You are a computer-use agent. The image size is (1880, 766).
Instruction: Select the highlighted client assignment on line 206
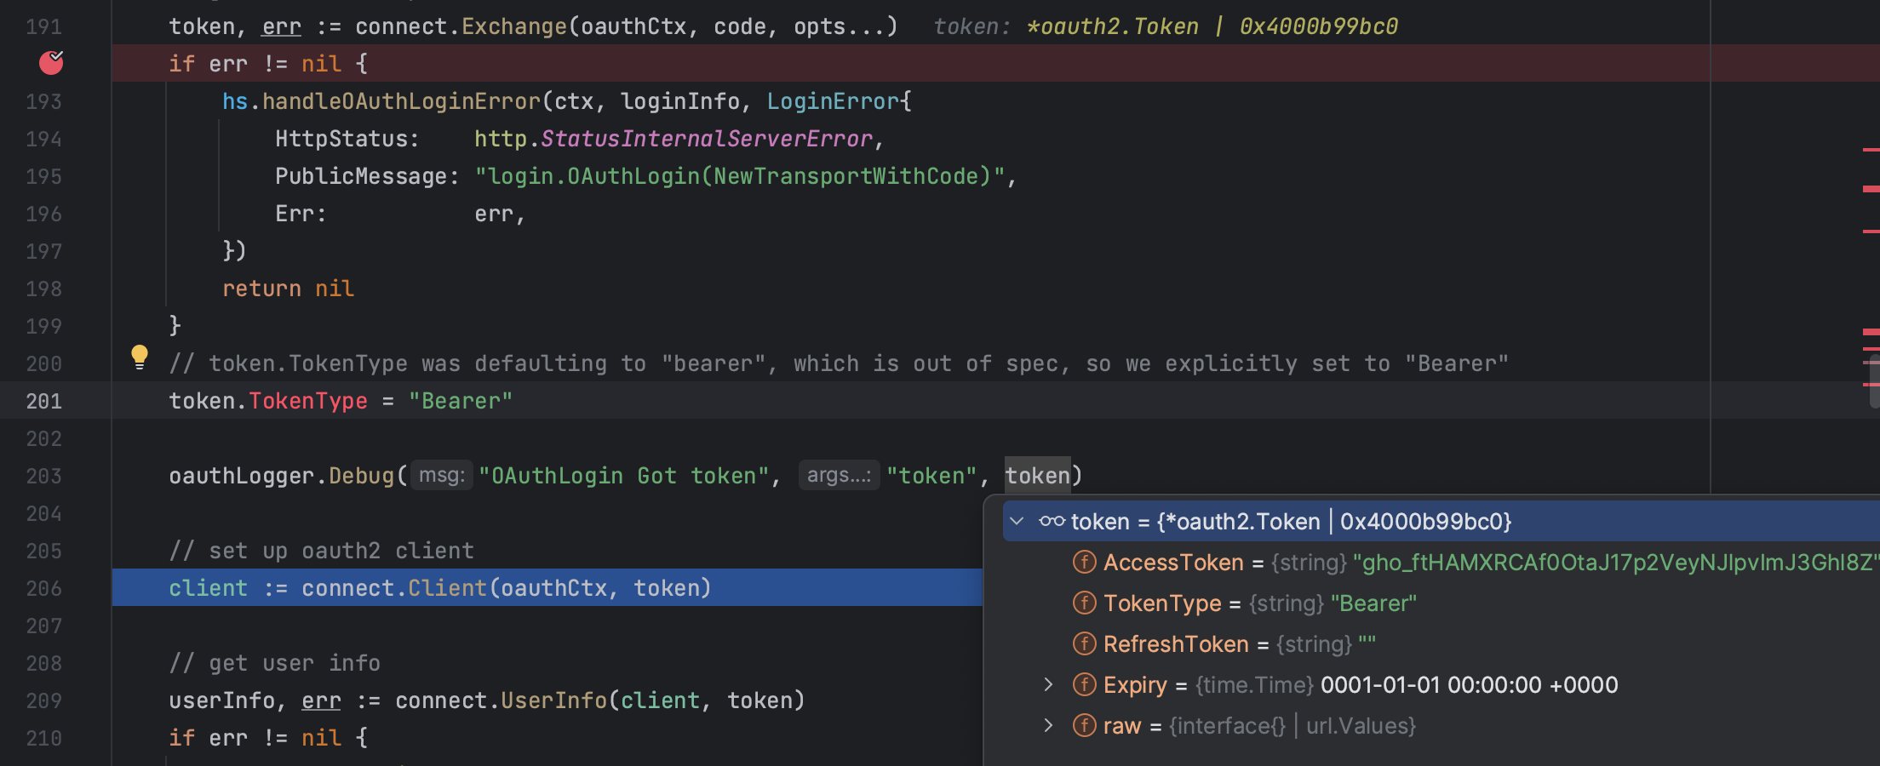[x=439, y=587]
